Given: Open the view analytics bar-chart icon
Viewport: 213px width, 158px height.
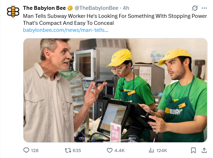Looking at the screenshot, I should pos(152,150).
